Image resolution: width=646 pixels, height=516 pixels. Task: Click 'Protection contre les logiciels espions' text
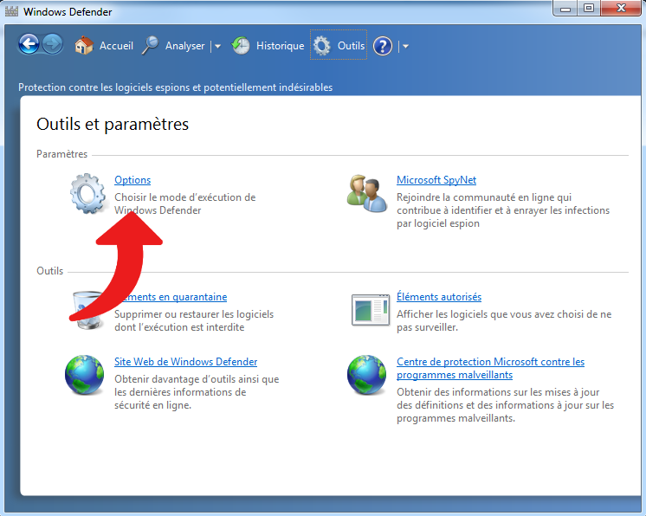pos(175,87)
